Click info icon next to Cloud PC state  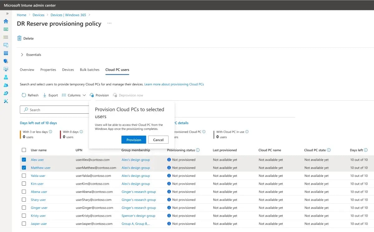point(329,150)
